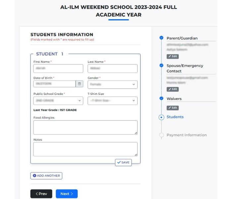Screen dimensions: 232x199
Task: Proceed with the Next button
Action: point(67,194)
